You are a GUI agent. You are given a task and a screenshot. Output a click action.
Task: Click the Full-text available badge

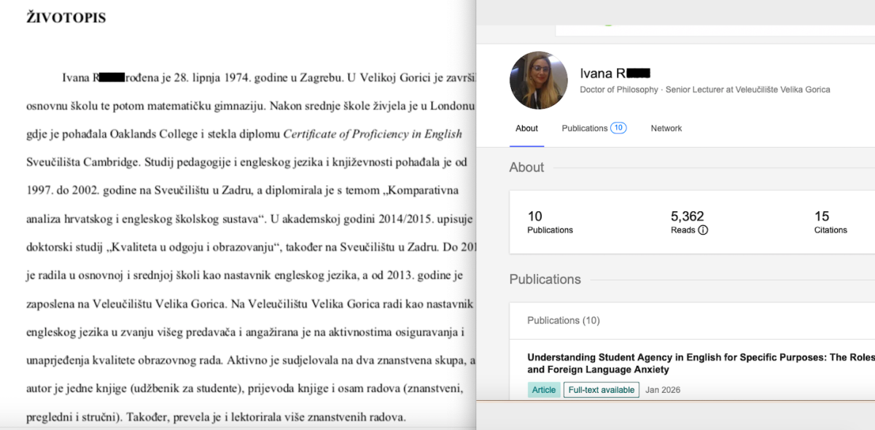click(602, 390)
